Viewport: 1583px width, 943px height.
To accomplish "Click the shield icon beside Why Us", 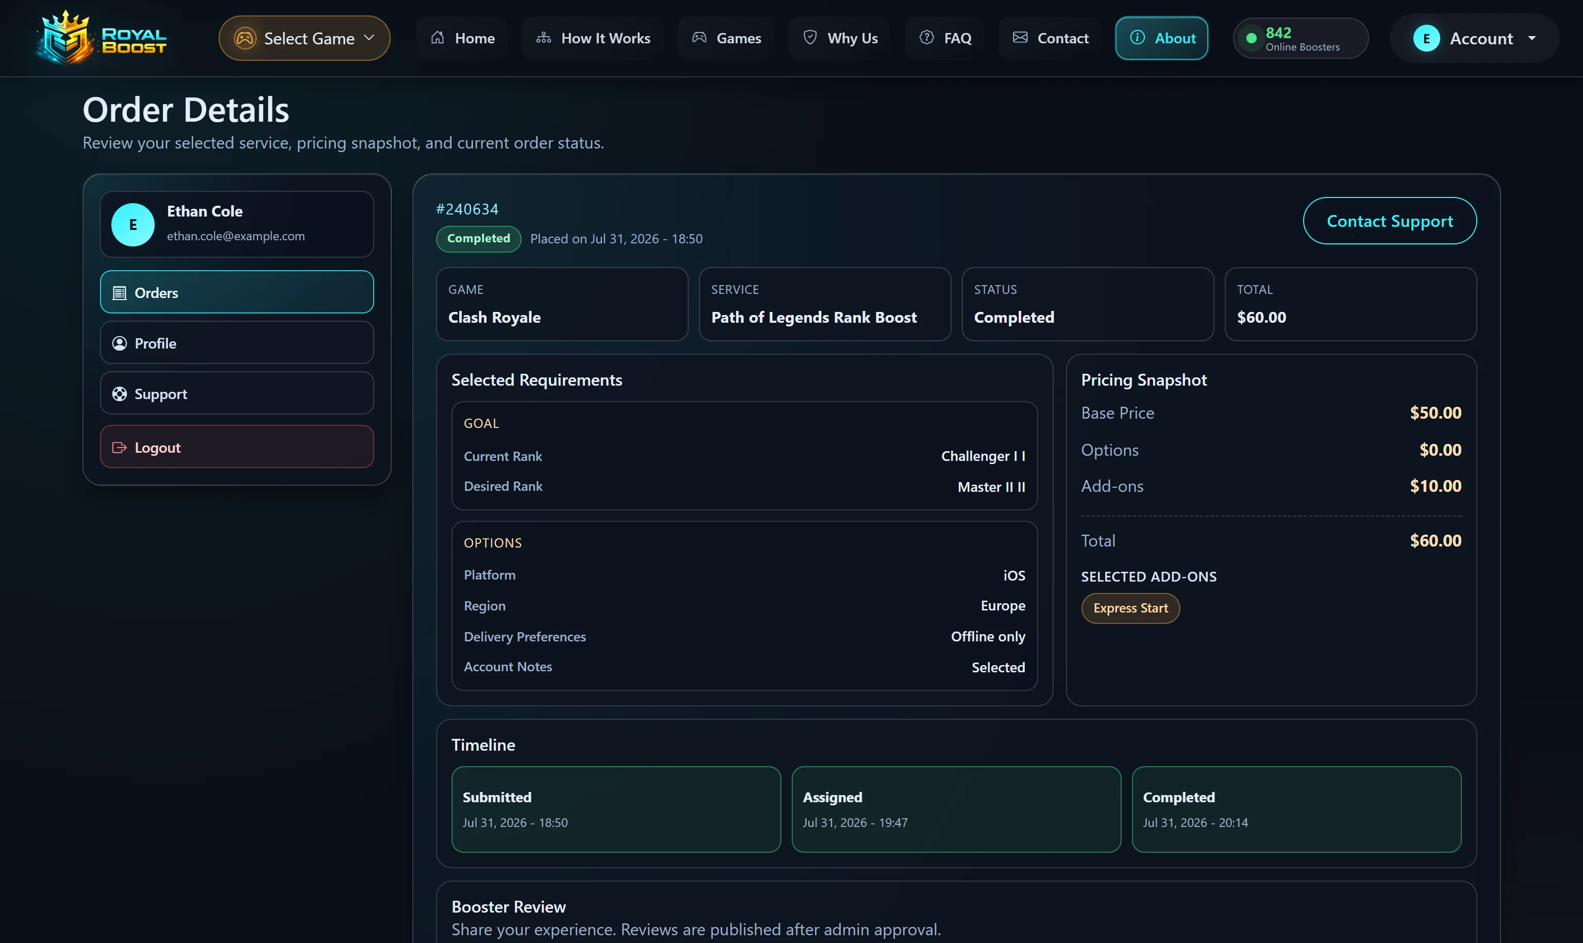I will point(810,38).
